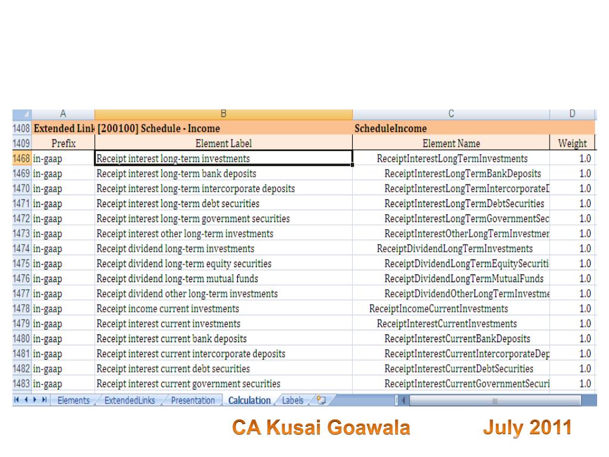Select cell 'Receipt interest long-term bank deposits'

pos(224,173)
